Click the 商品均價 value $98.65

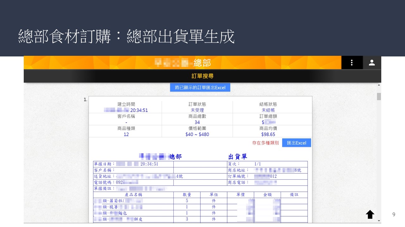click(268, 134)
